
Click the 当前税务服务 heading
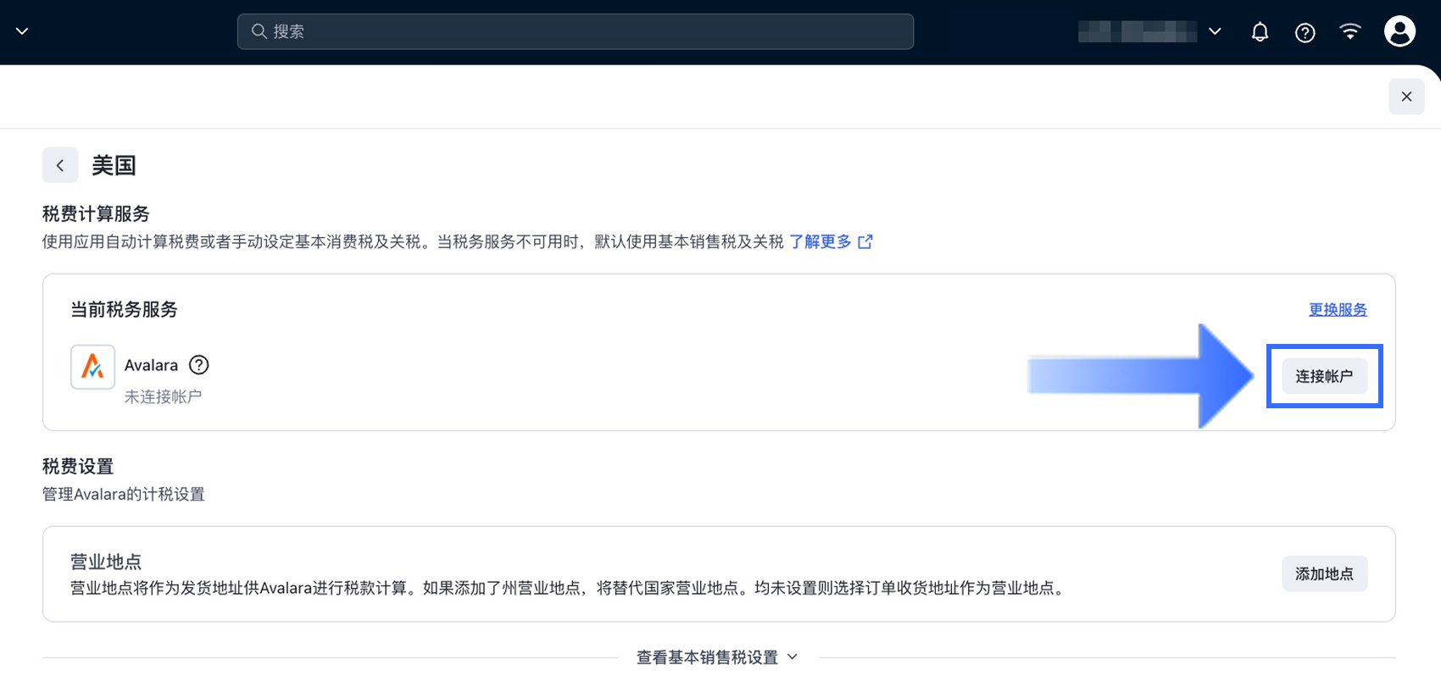point(124,310)
